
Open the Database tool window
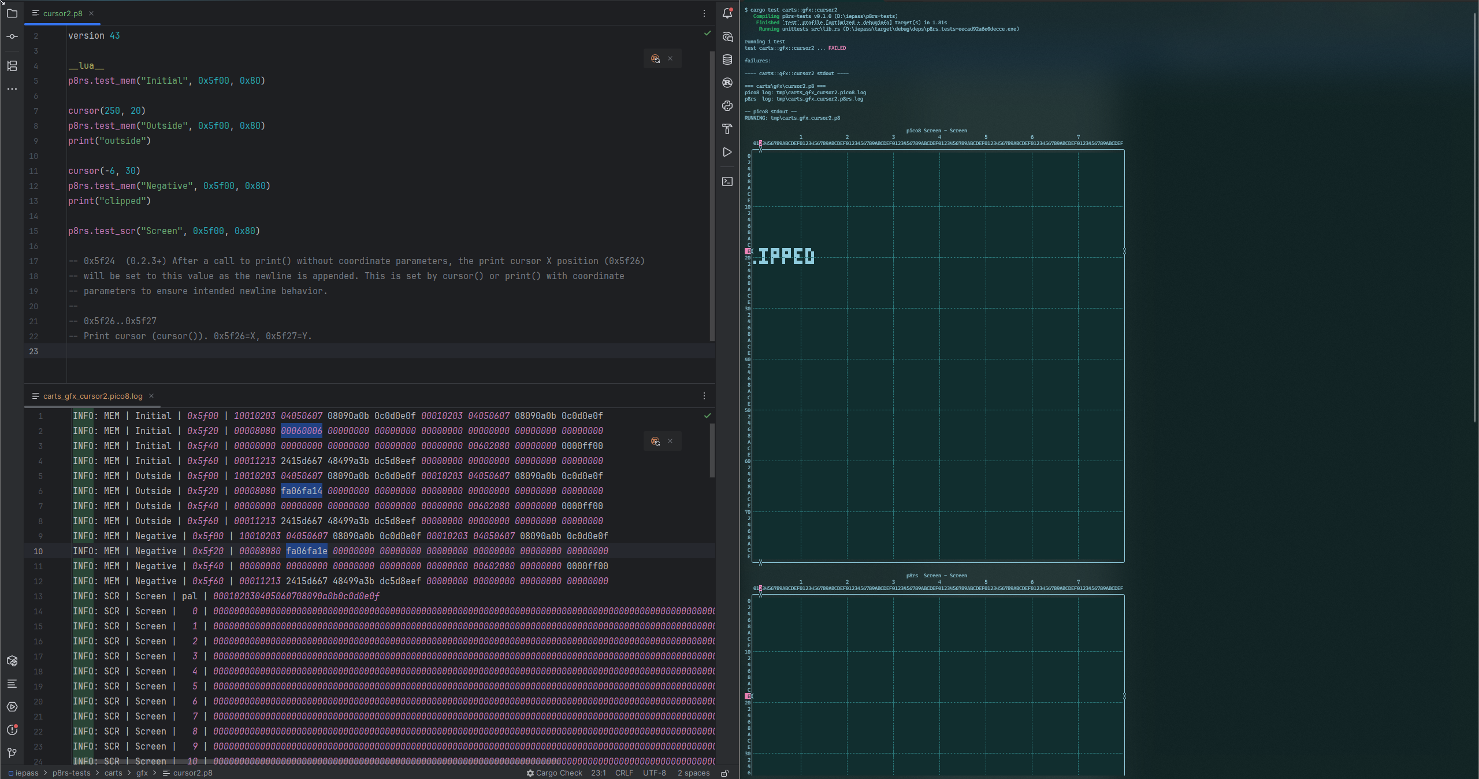[727, 60]
